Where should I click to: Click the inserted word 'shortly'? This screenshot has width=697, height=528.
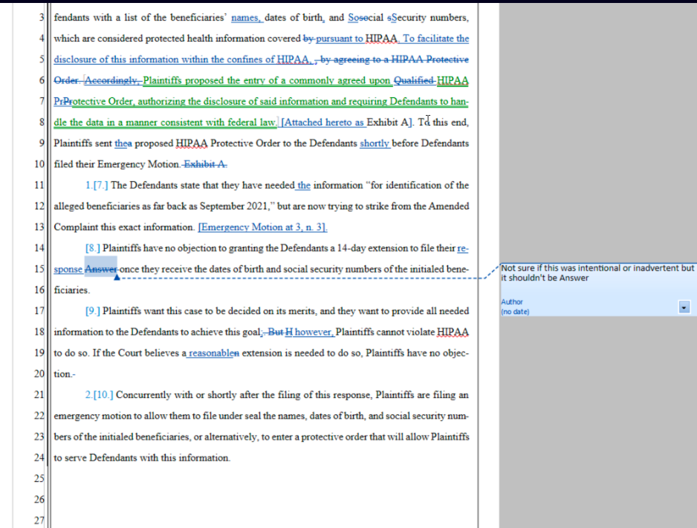pos(375,143)
